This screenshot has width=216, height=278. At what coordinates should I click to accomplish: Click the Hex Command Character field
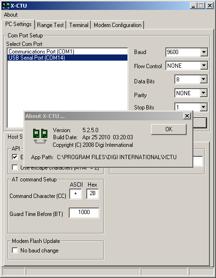point(92,194)
